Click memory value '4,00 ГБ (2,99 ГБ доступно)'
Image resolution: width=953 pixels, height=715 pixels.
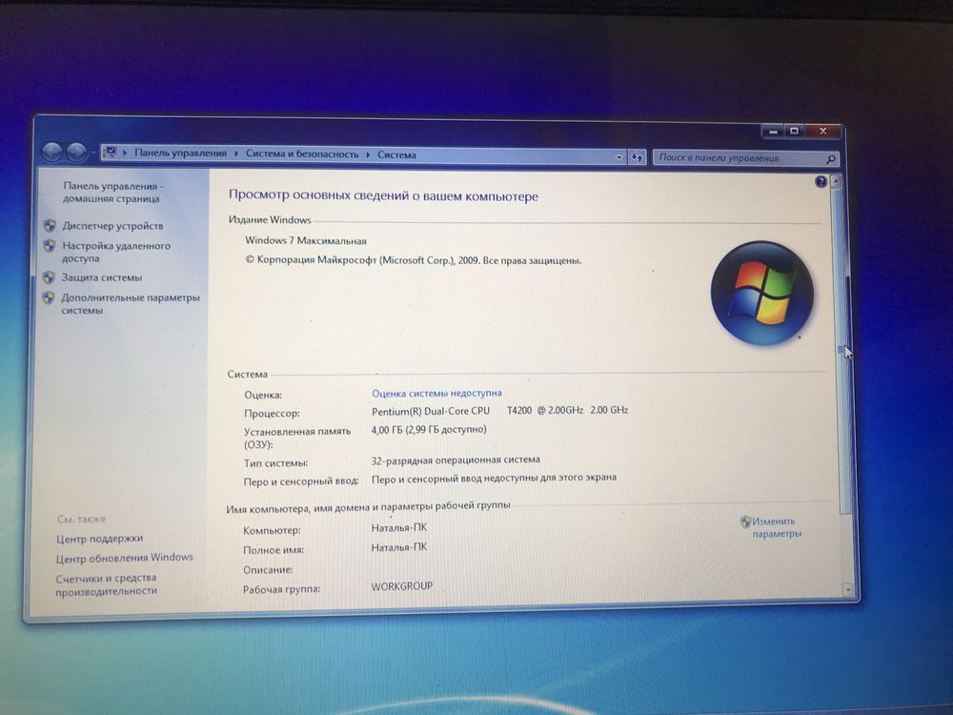pyautogui.click(x=429, y=429)
